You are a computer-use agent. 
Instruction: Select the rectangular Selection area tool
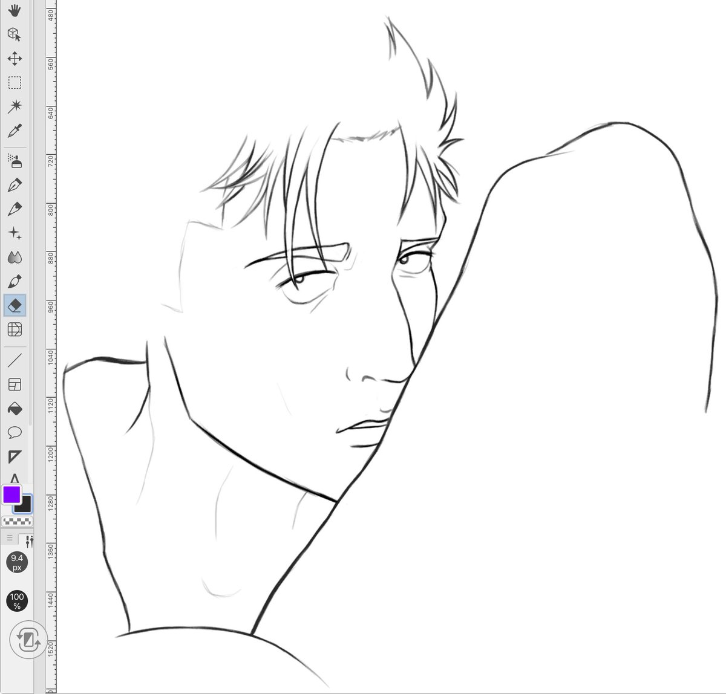coord(15,83)
